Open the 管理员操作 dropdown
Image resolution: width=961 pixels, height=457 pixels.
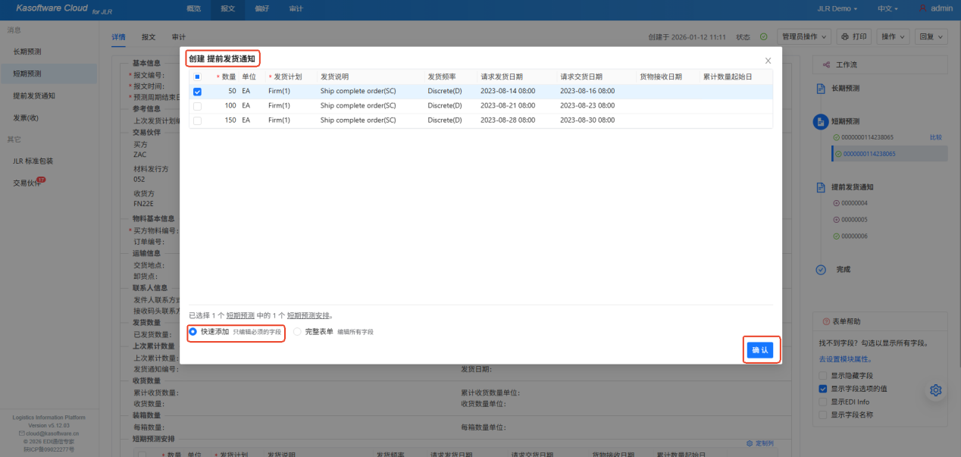click(804, 36)
